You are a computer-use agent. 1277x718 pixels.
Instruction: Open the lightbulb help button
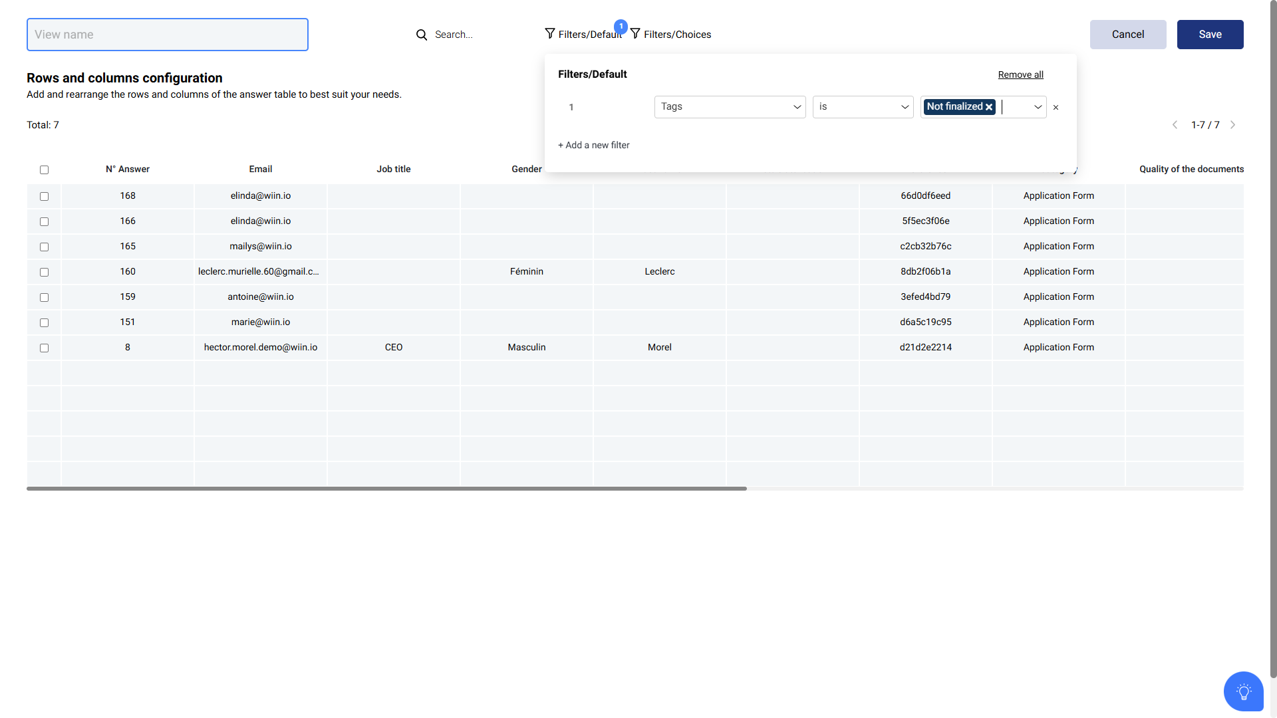click(1243, 691)
